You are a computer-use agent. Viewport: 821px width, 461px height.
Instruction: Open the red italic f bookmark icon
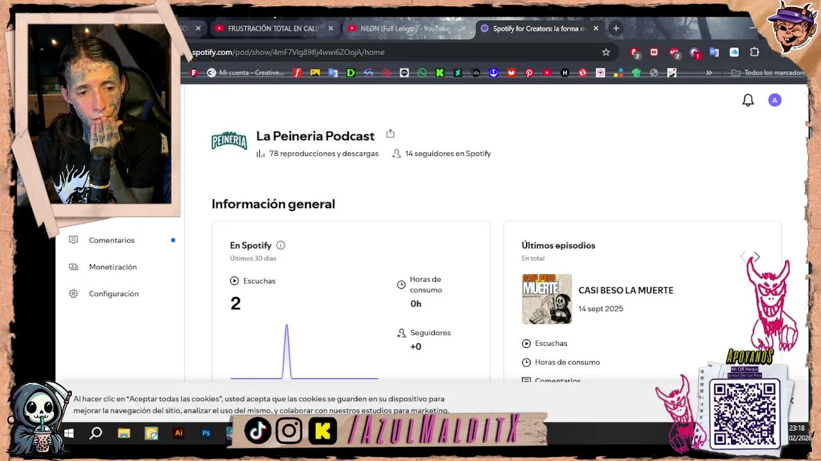297,73
